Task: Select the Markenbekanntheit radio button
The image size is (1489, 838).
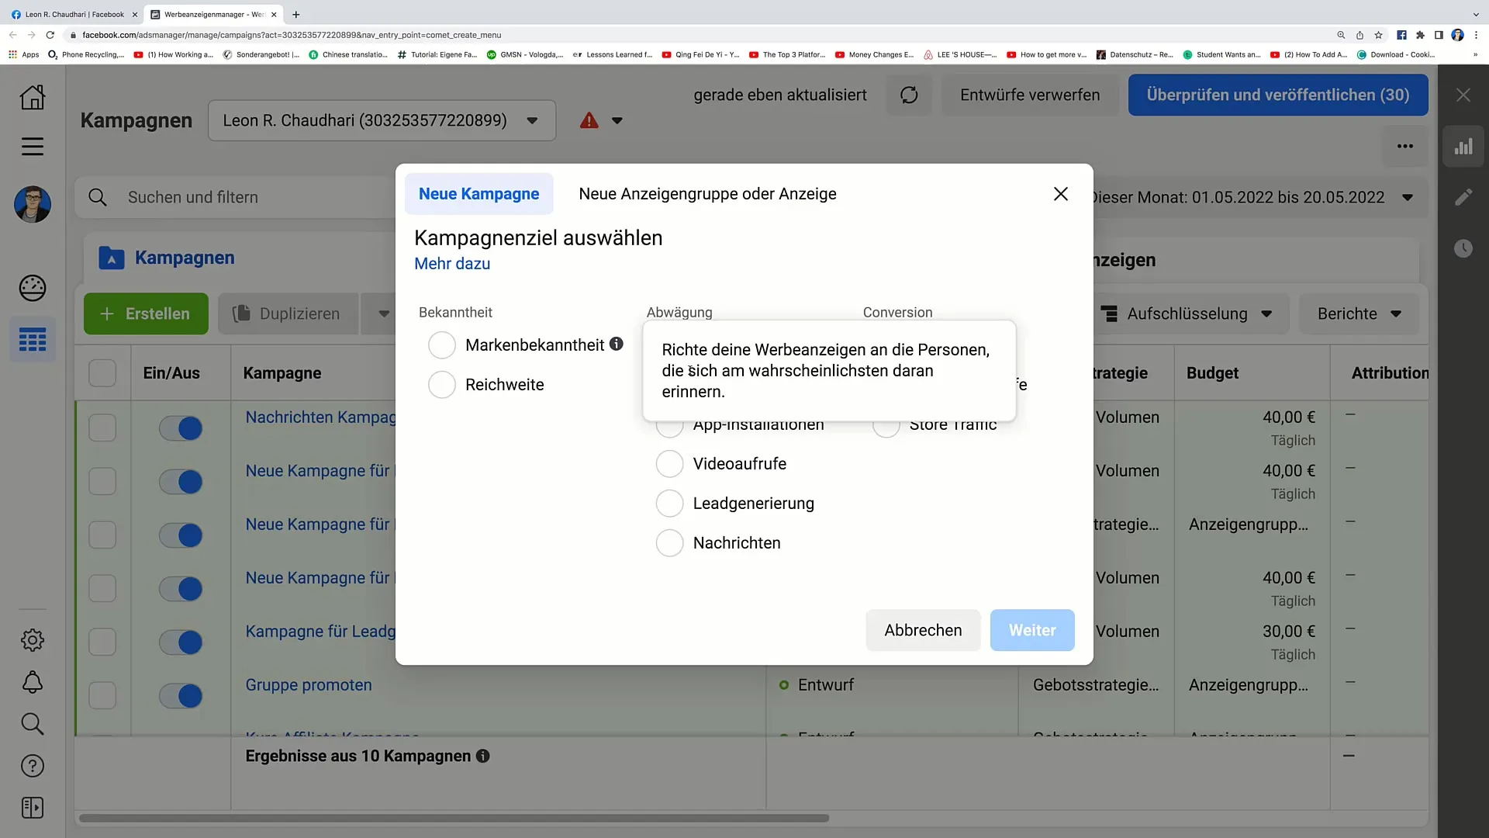Action: [x=442, y=345]
